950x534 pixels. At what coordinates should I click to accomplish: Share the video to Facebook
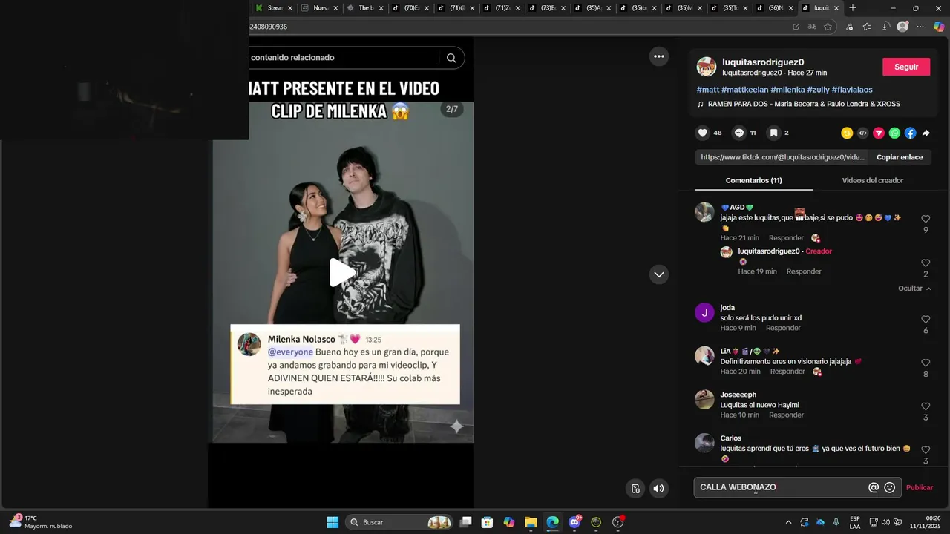910,133
